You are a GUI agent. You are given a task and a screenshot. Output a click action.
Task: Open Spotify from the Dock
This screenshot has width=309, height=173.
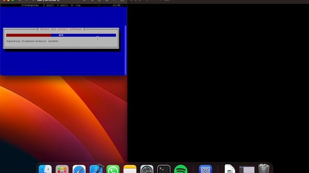click(181, 169)
